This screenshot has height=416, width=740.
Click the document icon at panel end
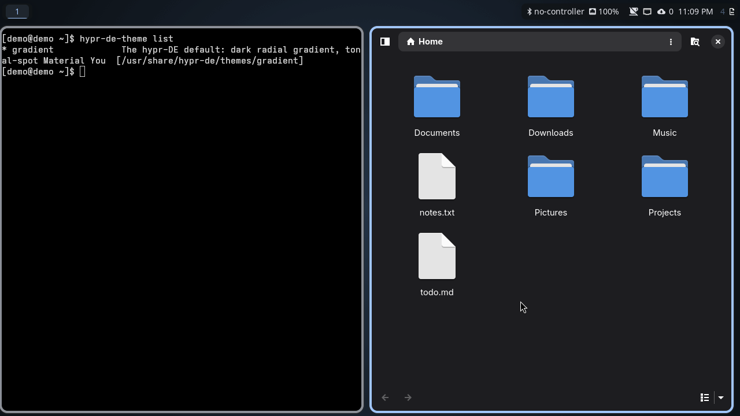pyautogui.click(x=732, y=12)
